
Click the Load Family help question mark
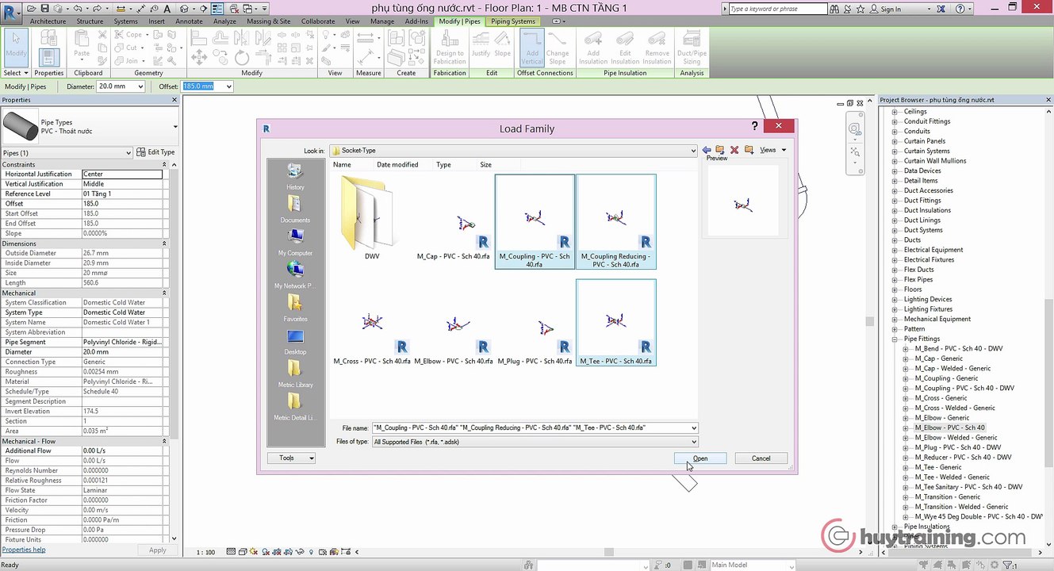click(755, 126)
